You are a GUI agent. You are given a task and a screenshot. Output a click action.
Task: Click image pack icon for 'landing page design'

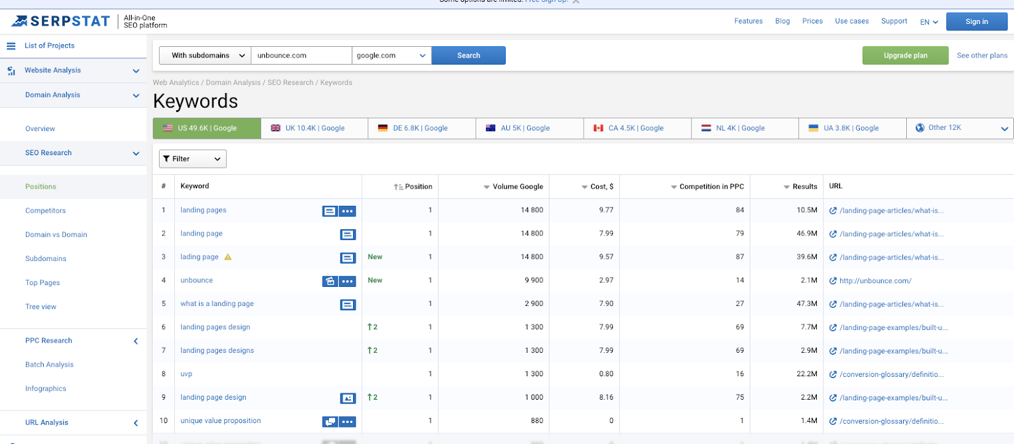tap(348, 398)
